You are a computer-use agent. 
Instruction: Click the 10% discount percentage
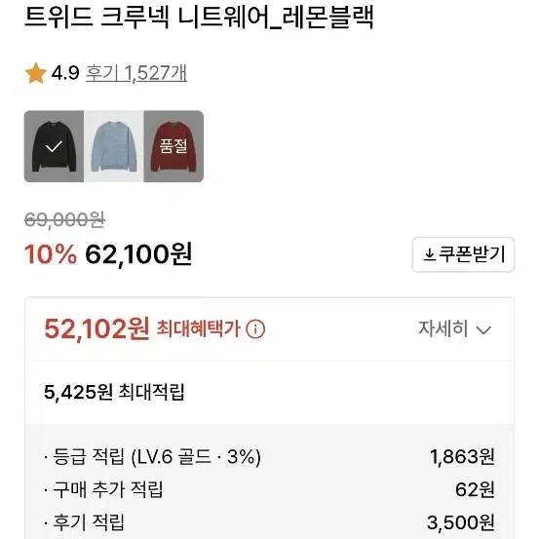(x=51, y=254)
